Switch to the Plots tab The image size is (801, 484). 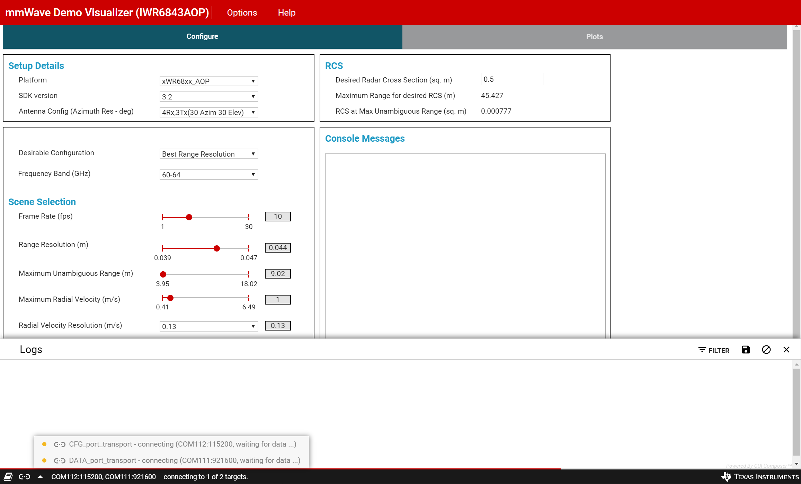click(x=594, y=37)
